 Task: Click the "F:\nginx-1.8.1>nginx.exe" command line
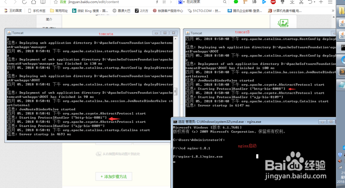tap(198, 157)
